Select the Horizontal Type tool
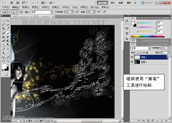 click(8, 49)
